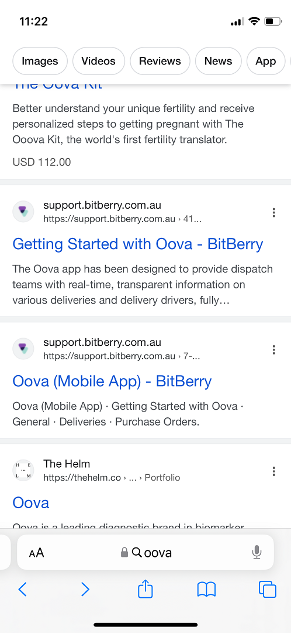Image resolution: width=291 pixels, height=633 pixels.
Task: Open the bookmarks book icon
Action: pyautogui.click(x=206, y=590)
